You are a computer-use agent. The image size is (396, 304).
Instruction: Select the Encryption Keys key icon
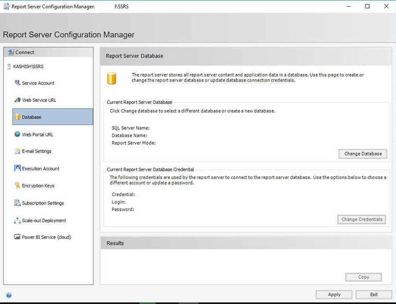pos(17,186)
